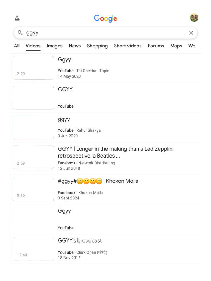
Task: Clear the search box with X
Action: (191, 33)
